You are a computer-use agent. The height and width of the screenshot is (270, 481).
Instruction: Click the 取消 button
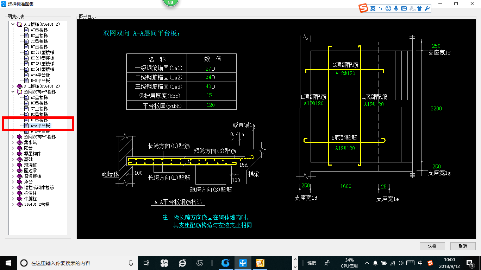[463, 246]
